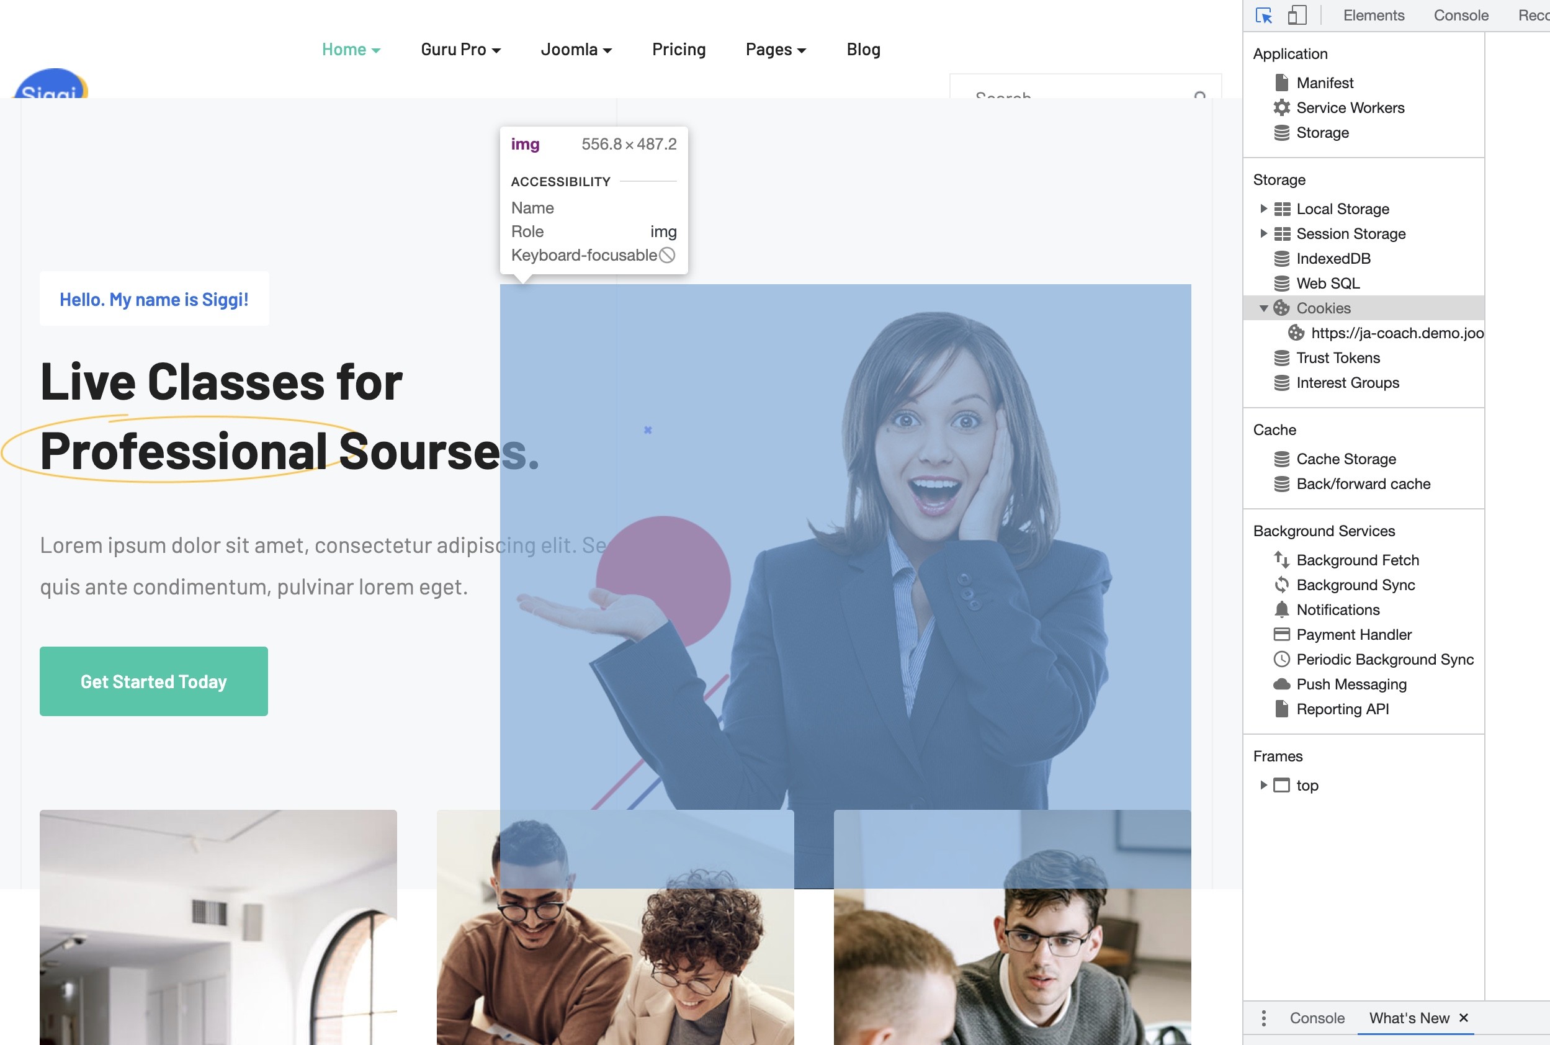Screen dimensions: 1550x1045
Task: Switch to the Elements tab
Action: click(1373, 16)
